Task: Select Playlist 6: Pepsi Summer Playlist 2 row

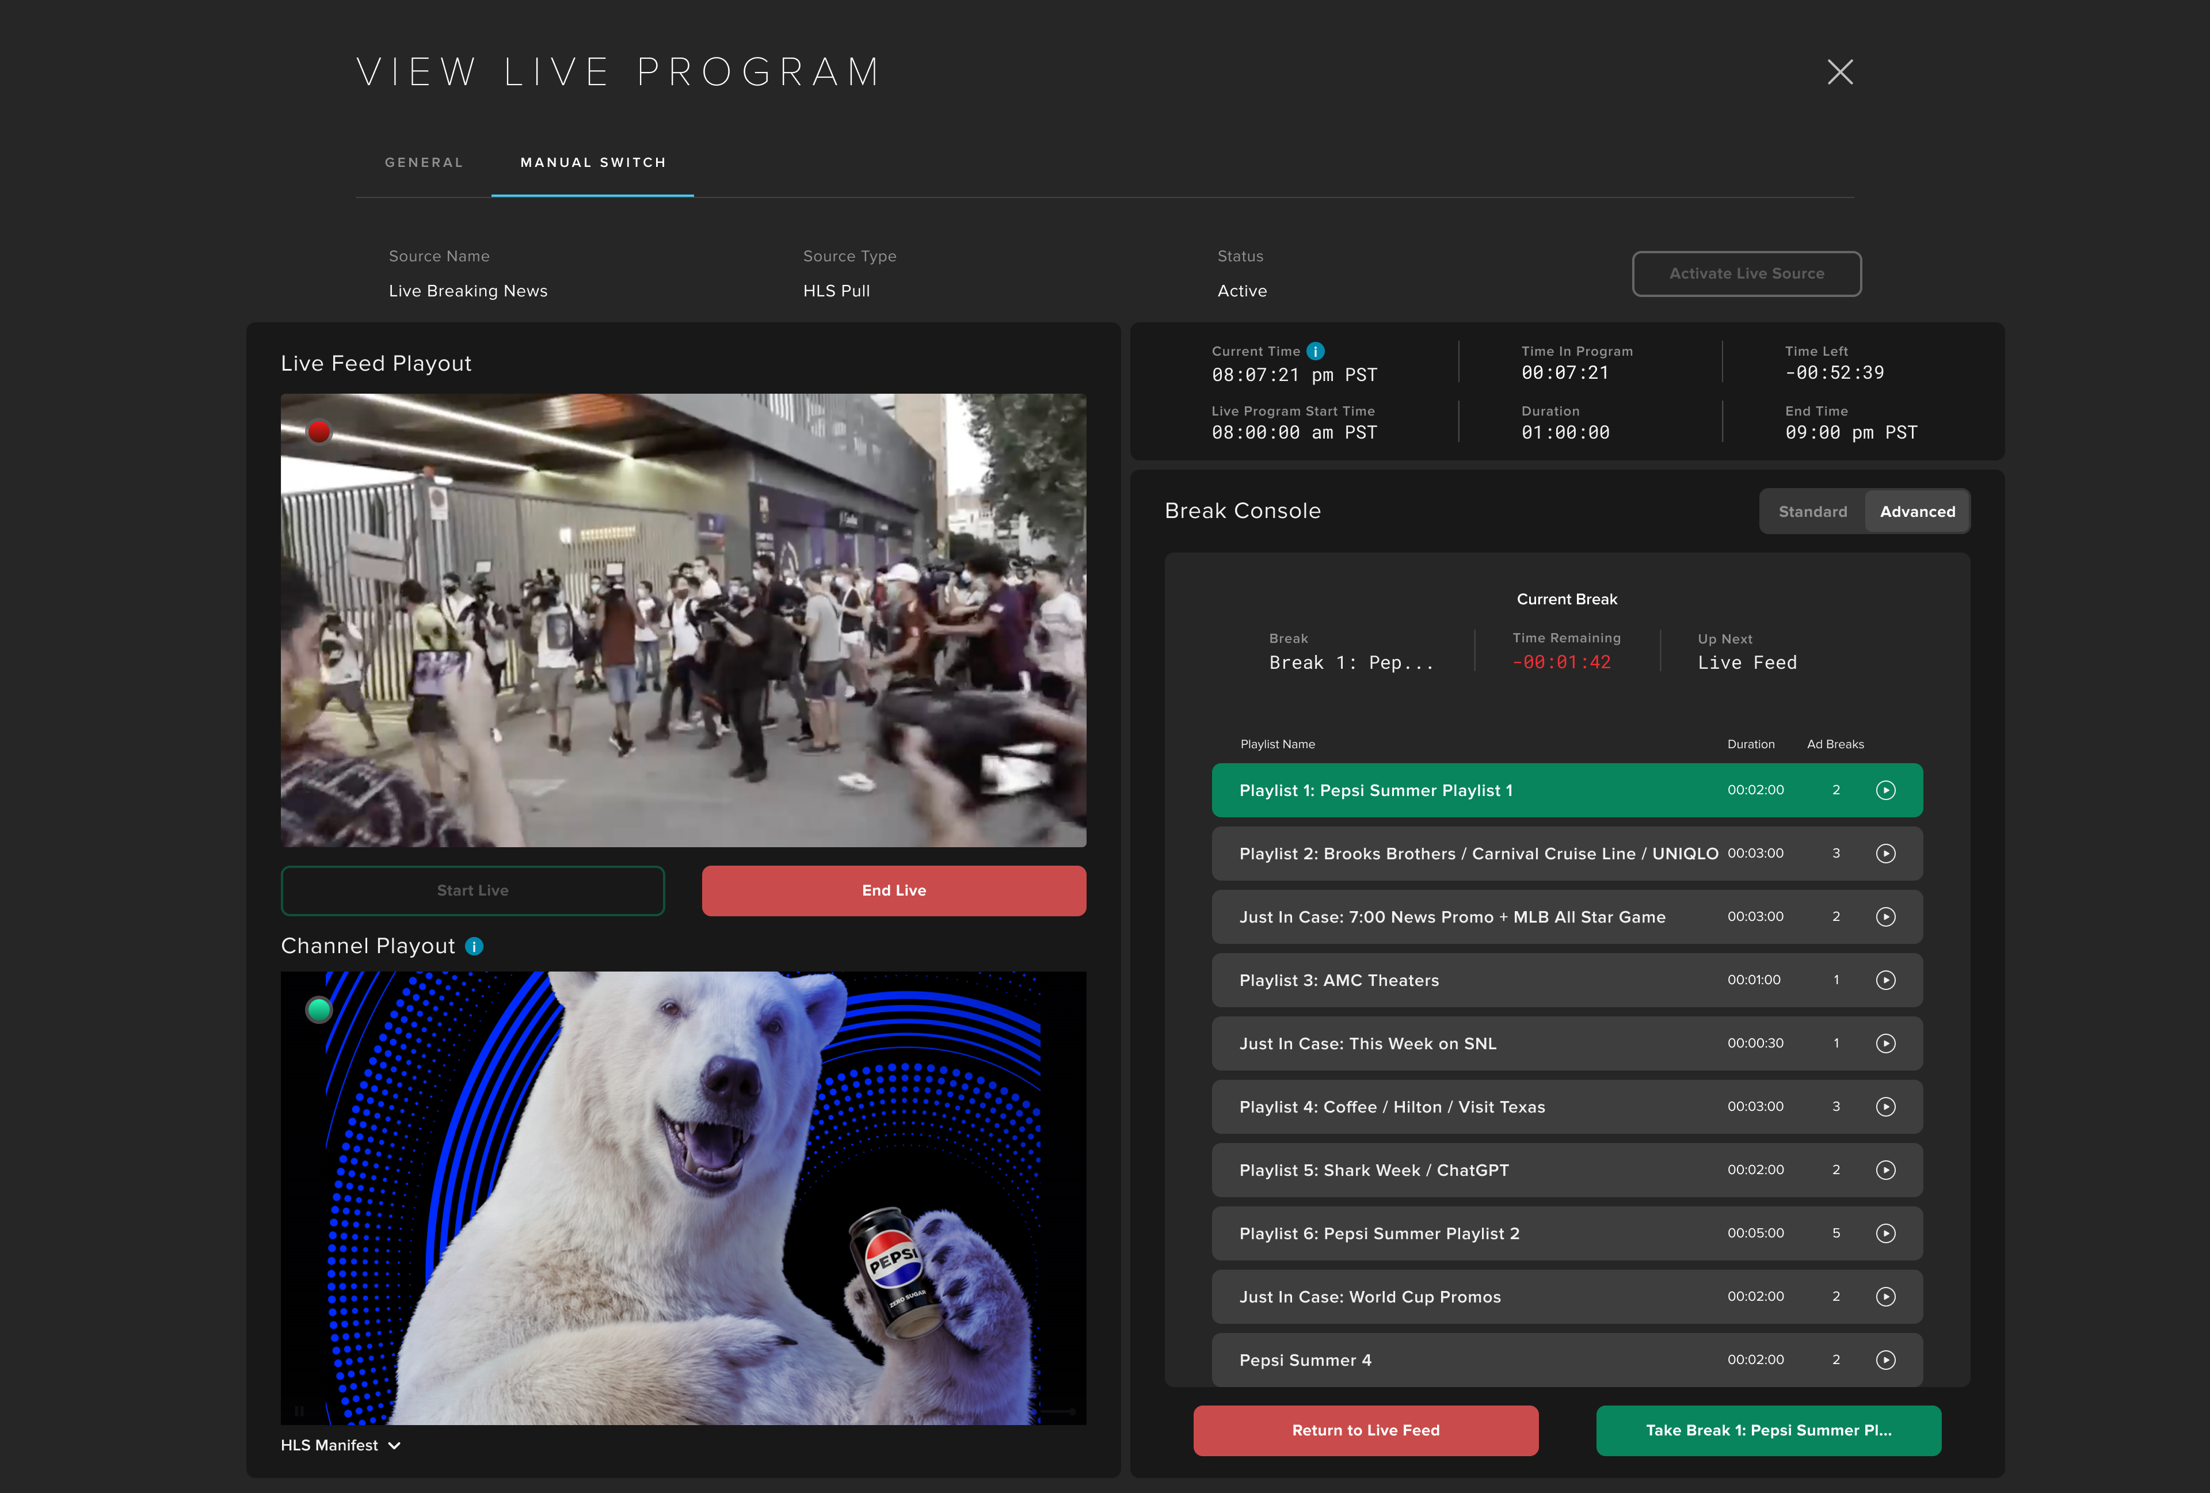Action: [1567, 1233]
